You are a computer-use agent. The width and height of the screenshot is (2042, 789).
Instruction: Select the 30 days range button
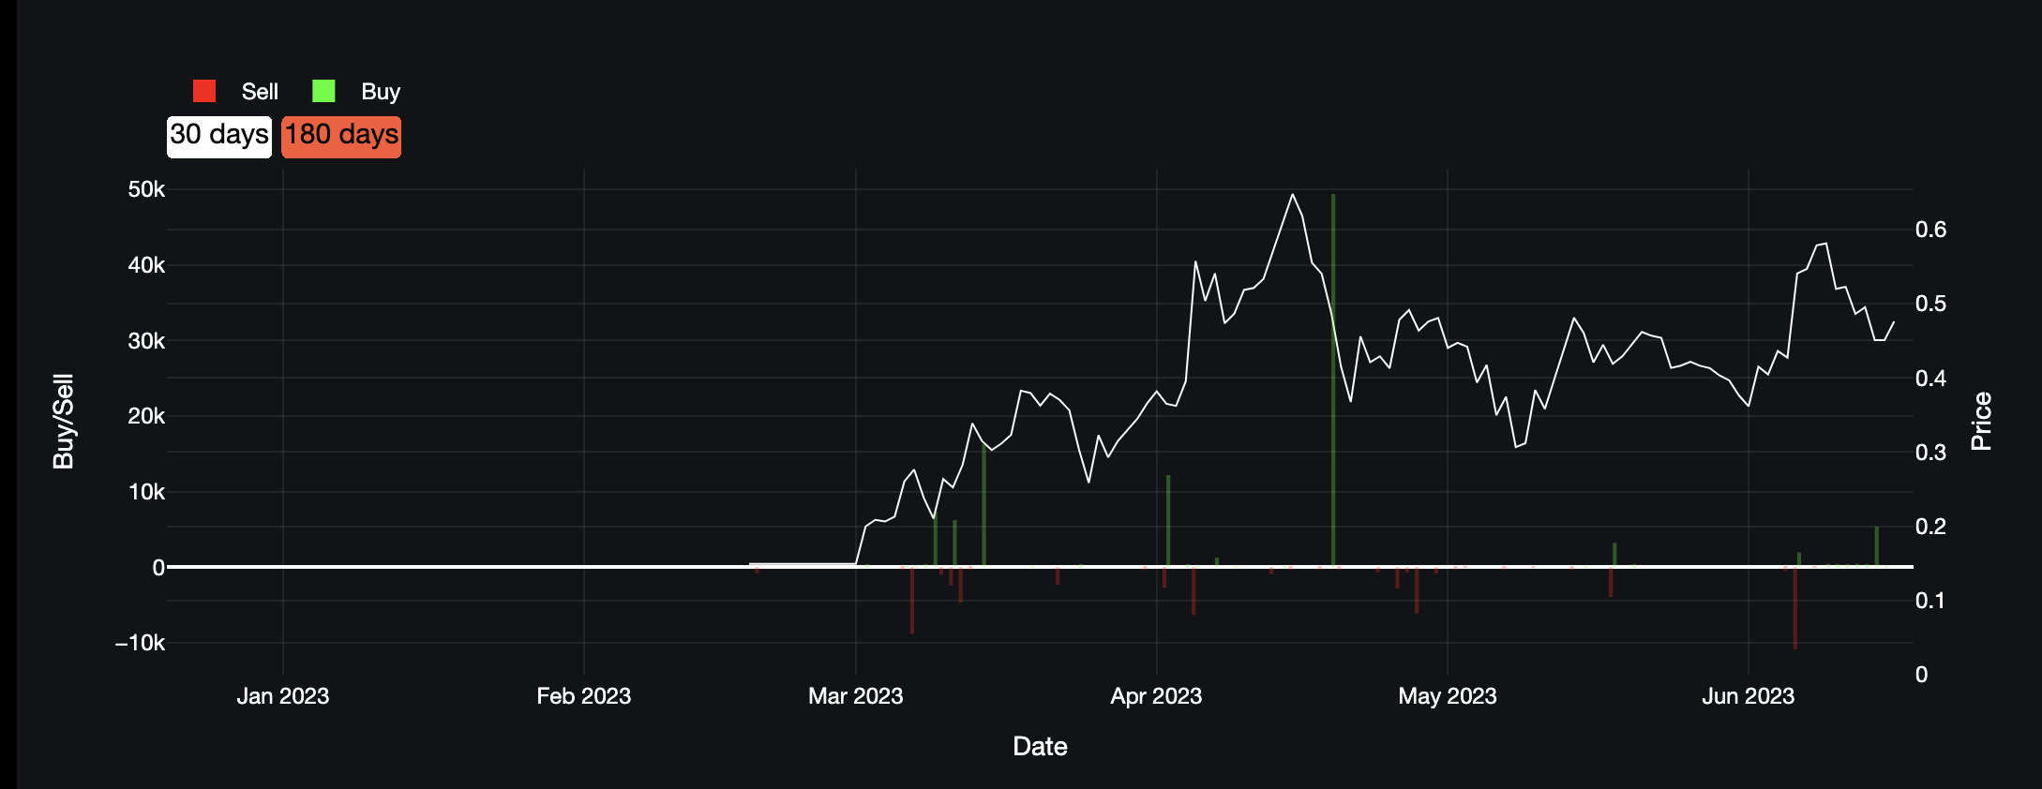click(x=219, y=137)
